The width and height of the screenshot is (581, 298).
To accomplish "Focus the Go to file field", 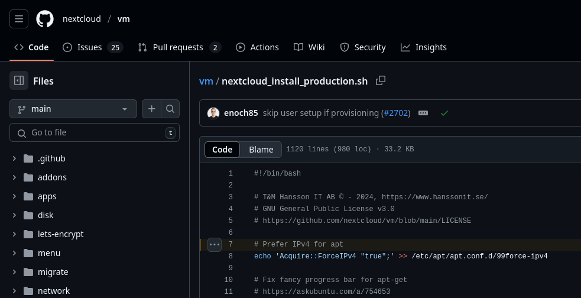I will point(95,132).
